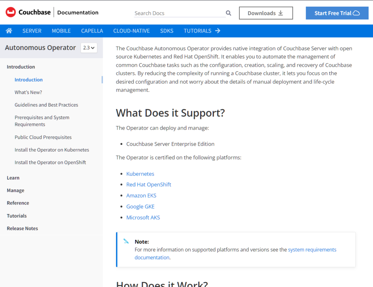
Task: Open the Downloads button
Action: 266,13
